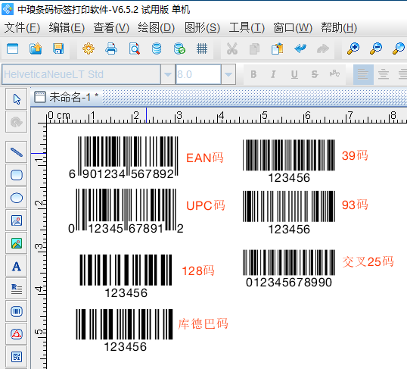This screenshot has height=369, width=407.
Task: Select the triangle shape tool
Action: click(17, 334)
